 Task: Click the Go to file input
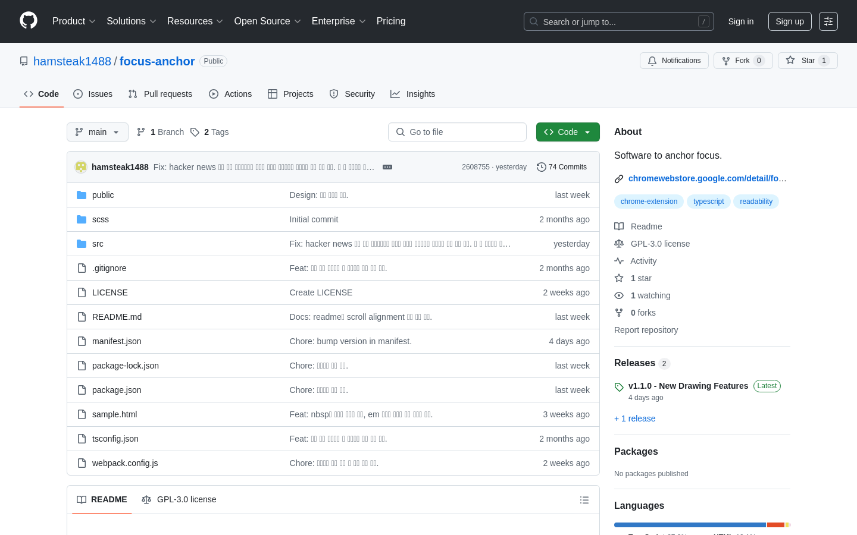tap(457, 132)
